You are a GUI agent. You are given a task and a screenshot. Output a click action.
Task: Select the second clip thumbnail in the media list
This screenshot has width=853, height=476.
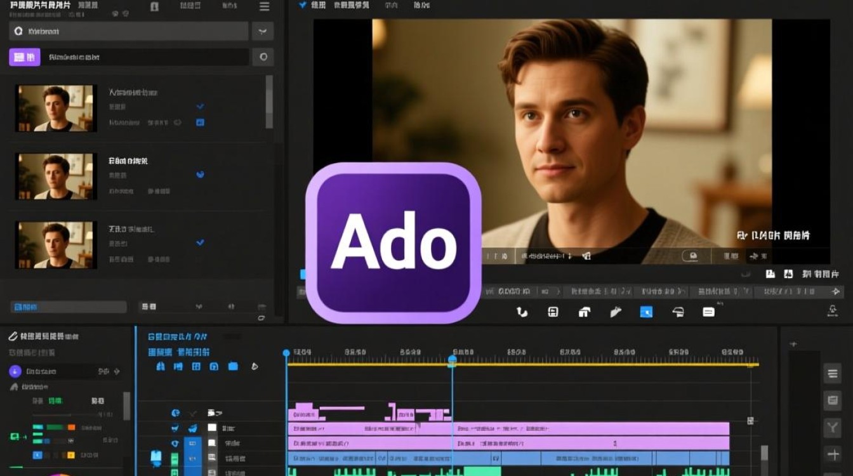pos(56,176)
